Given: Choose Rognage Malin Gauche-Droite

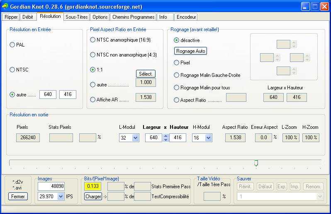Looking at the screenshot, I should (207, 75).
